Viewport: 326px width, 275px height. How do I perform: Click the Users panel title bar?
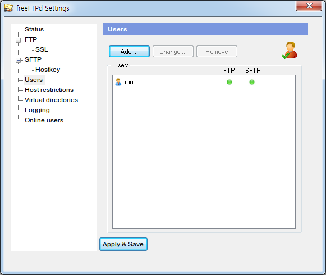(205, 29)
